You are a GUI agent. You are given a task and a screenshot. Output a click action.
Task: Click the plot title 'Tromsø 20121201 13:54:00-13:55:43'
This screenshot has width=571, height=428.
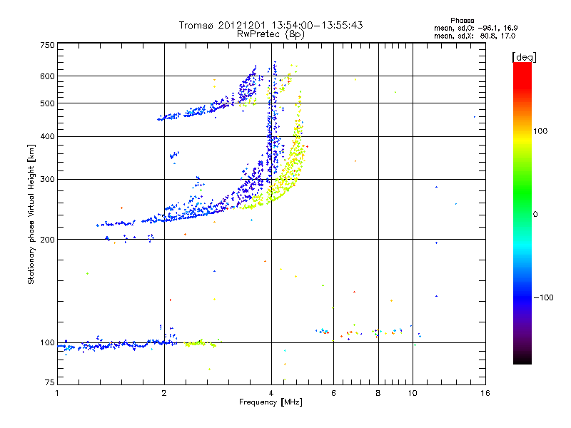click(271, 25)
